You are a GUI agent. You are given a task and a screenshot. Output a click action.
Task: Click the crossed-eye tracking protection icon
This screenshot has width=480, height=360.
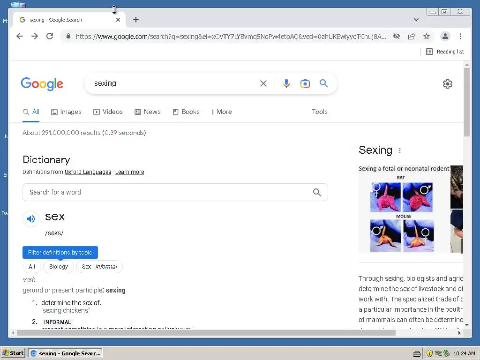(397, 37)
